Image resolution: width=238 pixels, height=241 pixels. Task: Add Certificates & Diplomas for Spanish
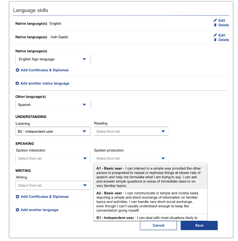pyautogui.click(x=42, y=197)
